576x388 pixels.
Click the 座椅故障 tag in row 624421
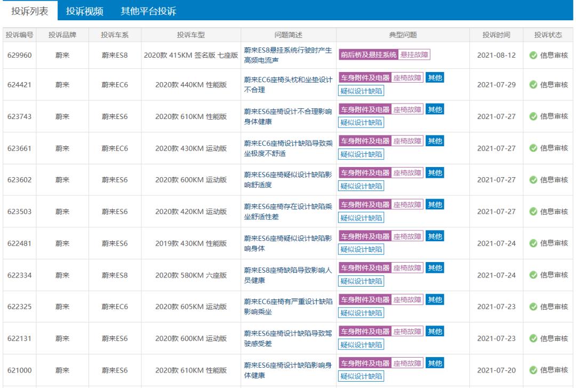407,77
